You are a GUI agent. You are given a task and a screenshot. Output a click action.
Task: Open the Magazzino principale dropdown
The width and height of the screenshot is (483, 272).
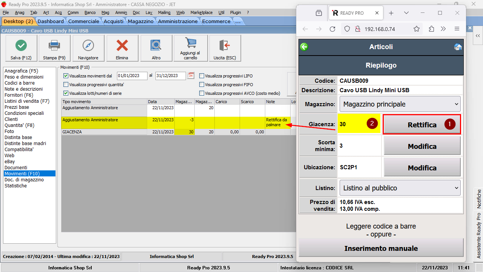pos(400,104)
